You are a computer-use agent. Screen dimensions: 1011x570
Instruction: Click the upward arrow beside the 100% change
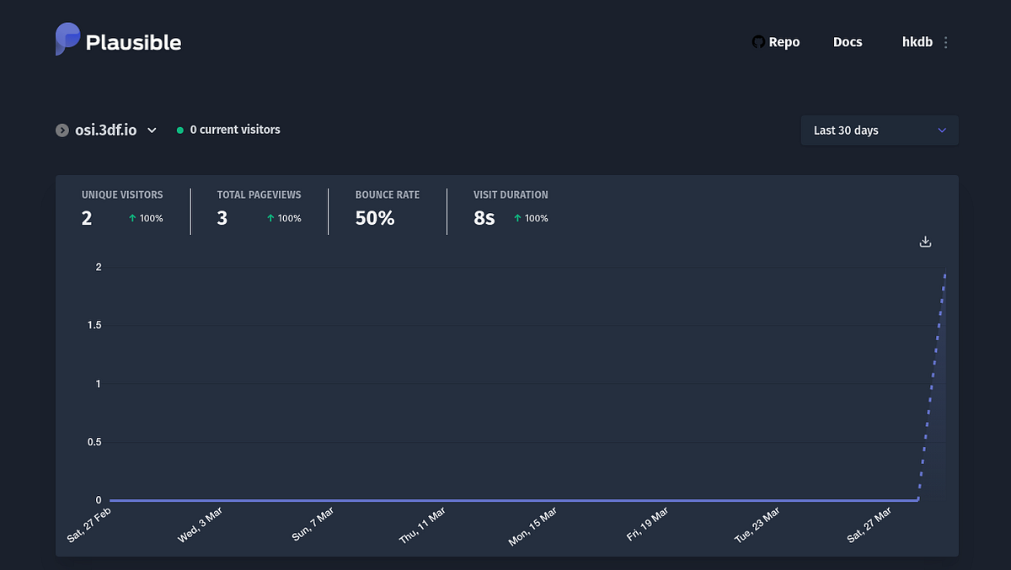[131, 217]
